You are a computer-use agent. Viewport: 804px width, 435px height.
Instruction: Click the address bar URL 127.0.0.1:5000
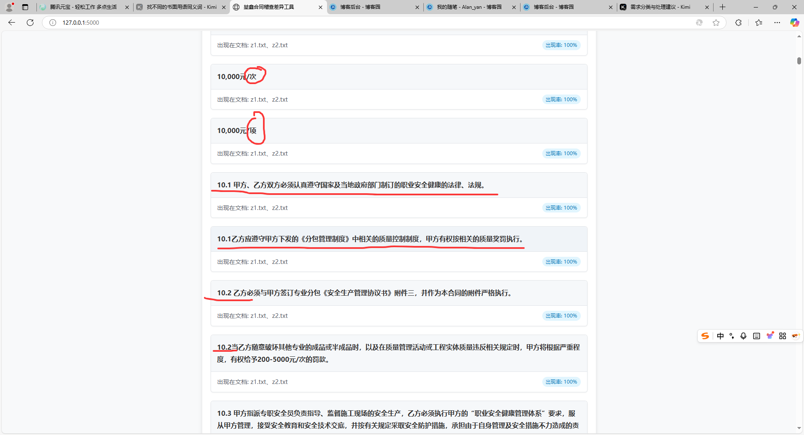tap(81, 23)
